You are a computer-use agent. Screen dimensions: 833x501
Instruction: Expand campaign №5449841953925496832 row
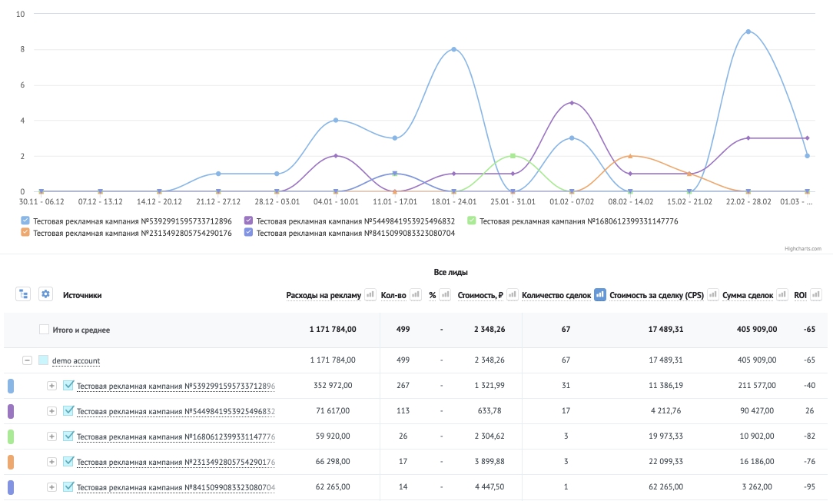(x=51, y=411)
